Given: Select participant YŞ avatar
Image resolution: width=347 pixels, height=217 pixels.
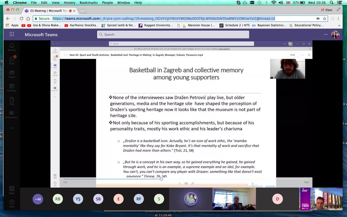Looking at the screenshot, I should (x=78, y=199).
